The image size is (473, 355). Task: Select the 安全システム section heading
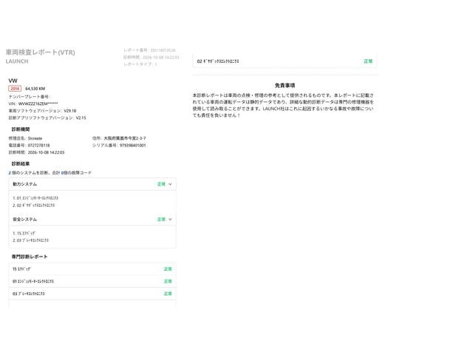click(x=24, y=220)
